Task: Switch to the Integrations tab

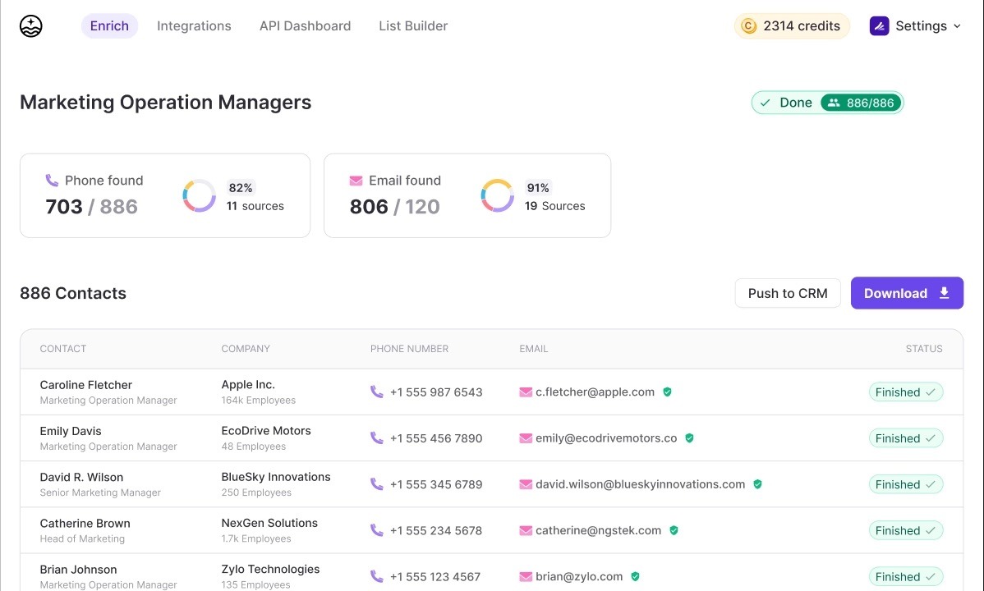Action: click(x=194, y=25)
